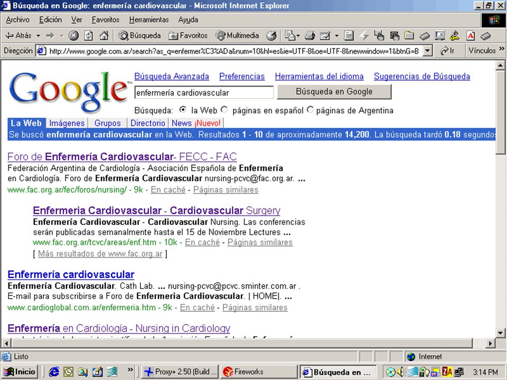Click the document page icon in toolbar
Viewport: 507px width, 380px height.
349,35
